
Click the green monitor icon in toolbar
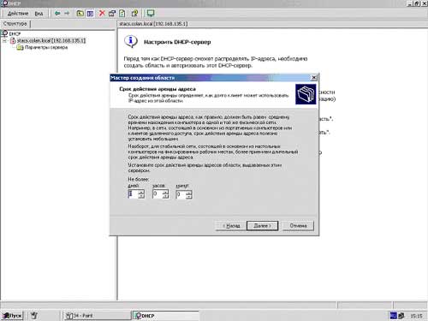click(x=151, y=13)
